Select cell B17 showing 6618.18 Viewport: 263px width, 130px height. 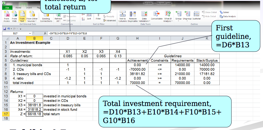click(x=34, y=114)
